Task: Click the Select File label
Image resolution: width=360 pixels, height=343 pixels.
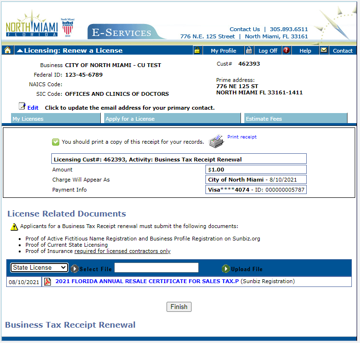Action: [96, 269]
